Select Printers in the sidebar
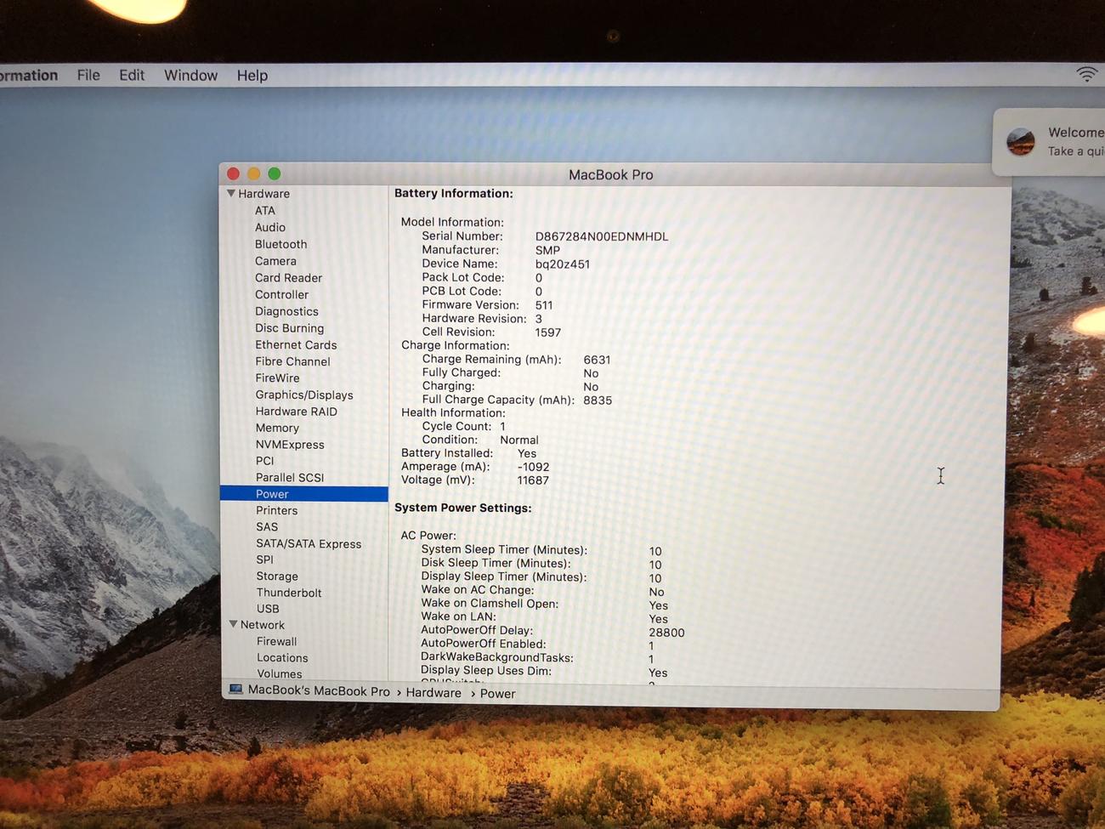The width and height of the screenshot is (1105, 829). (277, 510)
